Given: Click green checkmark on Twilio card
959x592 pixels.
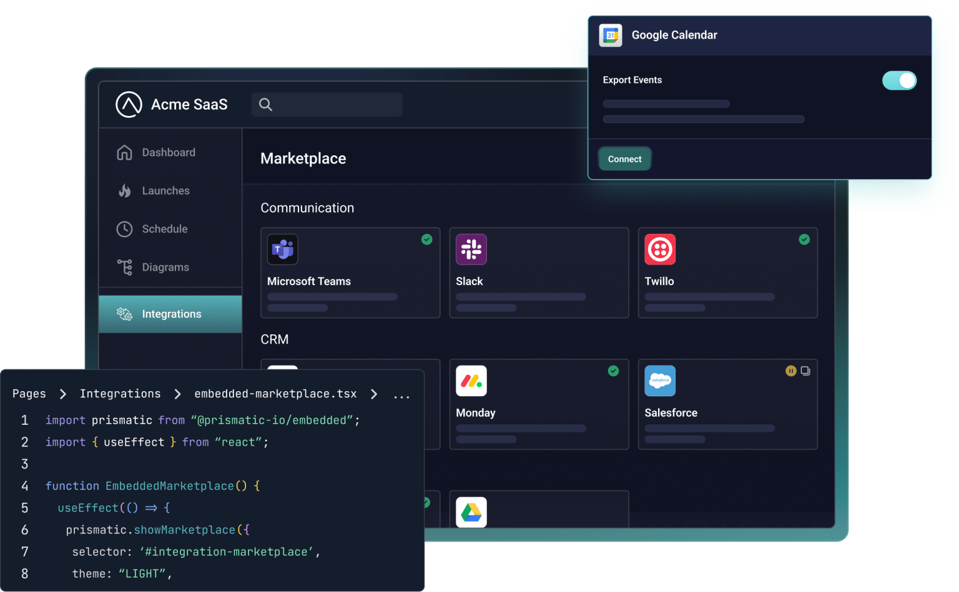Looking at the screenshot, I should pos(804,240).
